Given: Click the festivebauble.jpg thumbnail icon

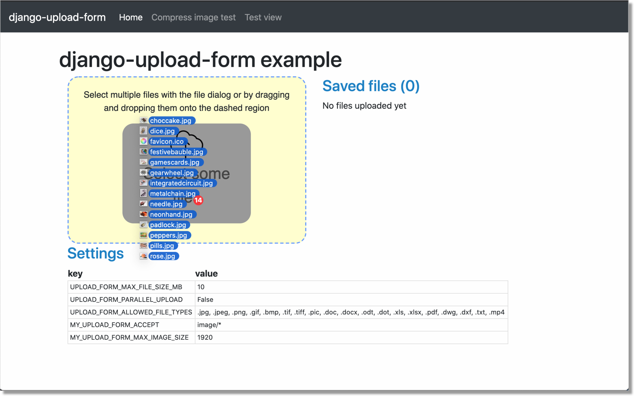Looking at the screenshot, I should point(143,152).
